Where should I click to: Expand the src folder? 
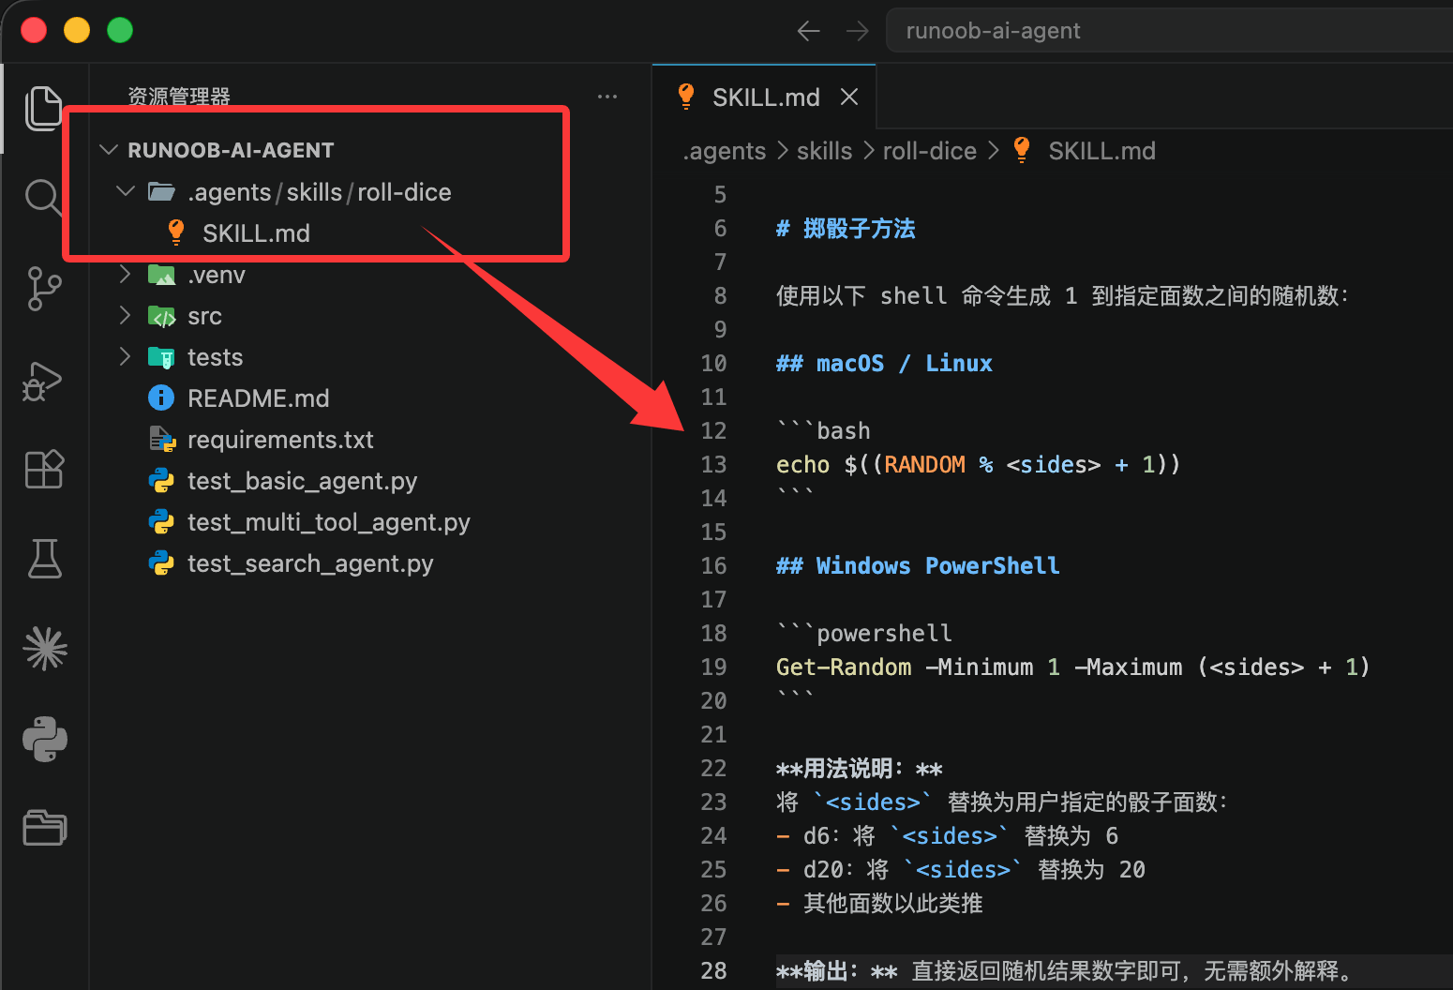(x=125, y=315)
